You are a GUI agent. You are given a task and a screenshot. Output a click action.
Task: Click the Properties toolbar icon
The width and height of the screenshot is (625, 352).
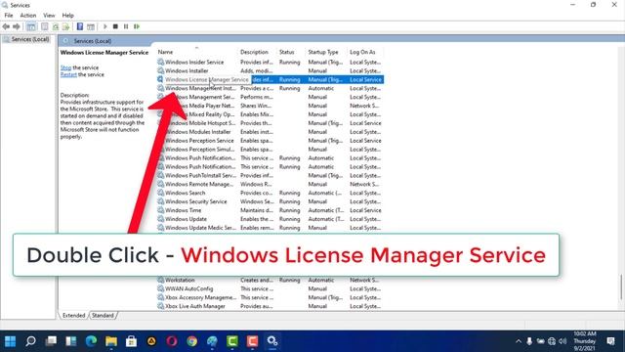pos(45,26)
